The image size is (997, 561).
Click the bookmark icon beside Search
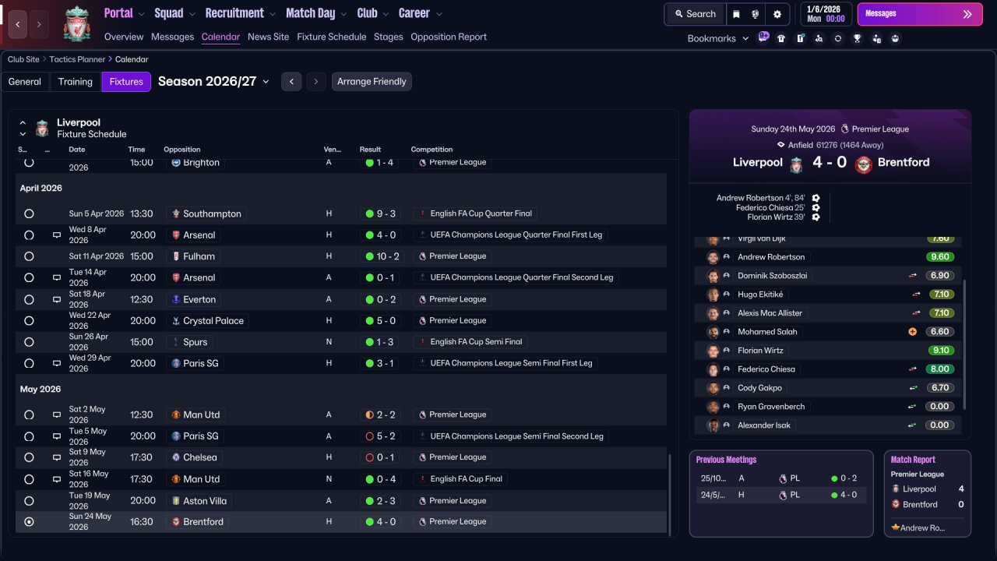[x=736, y=14]
